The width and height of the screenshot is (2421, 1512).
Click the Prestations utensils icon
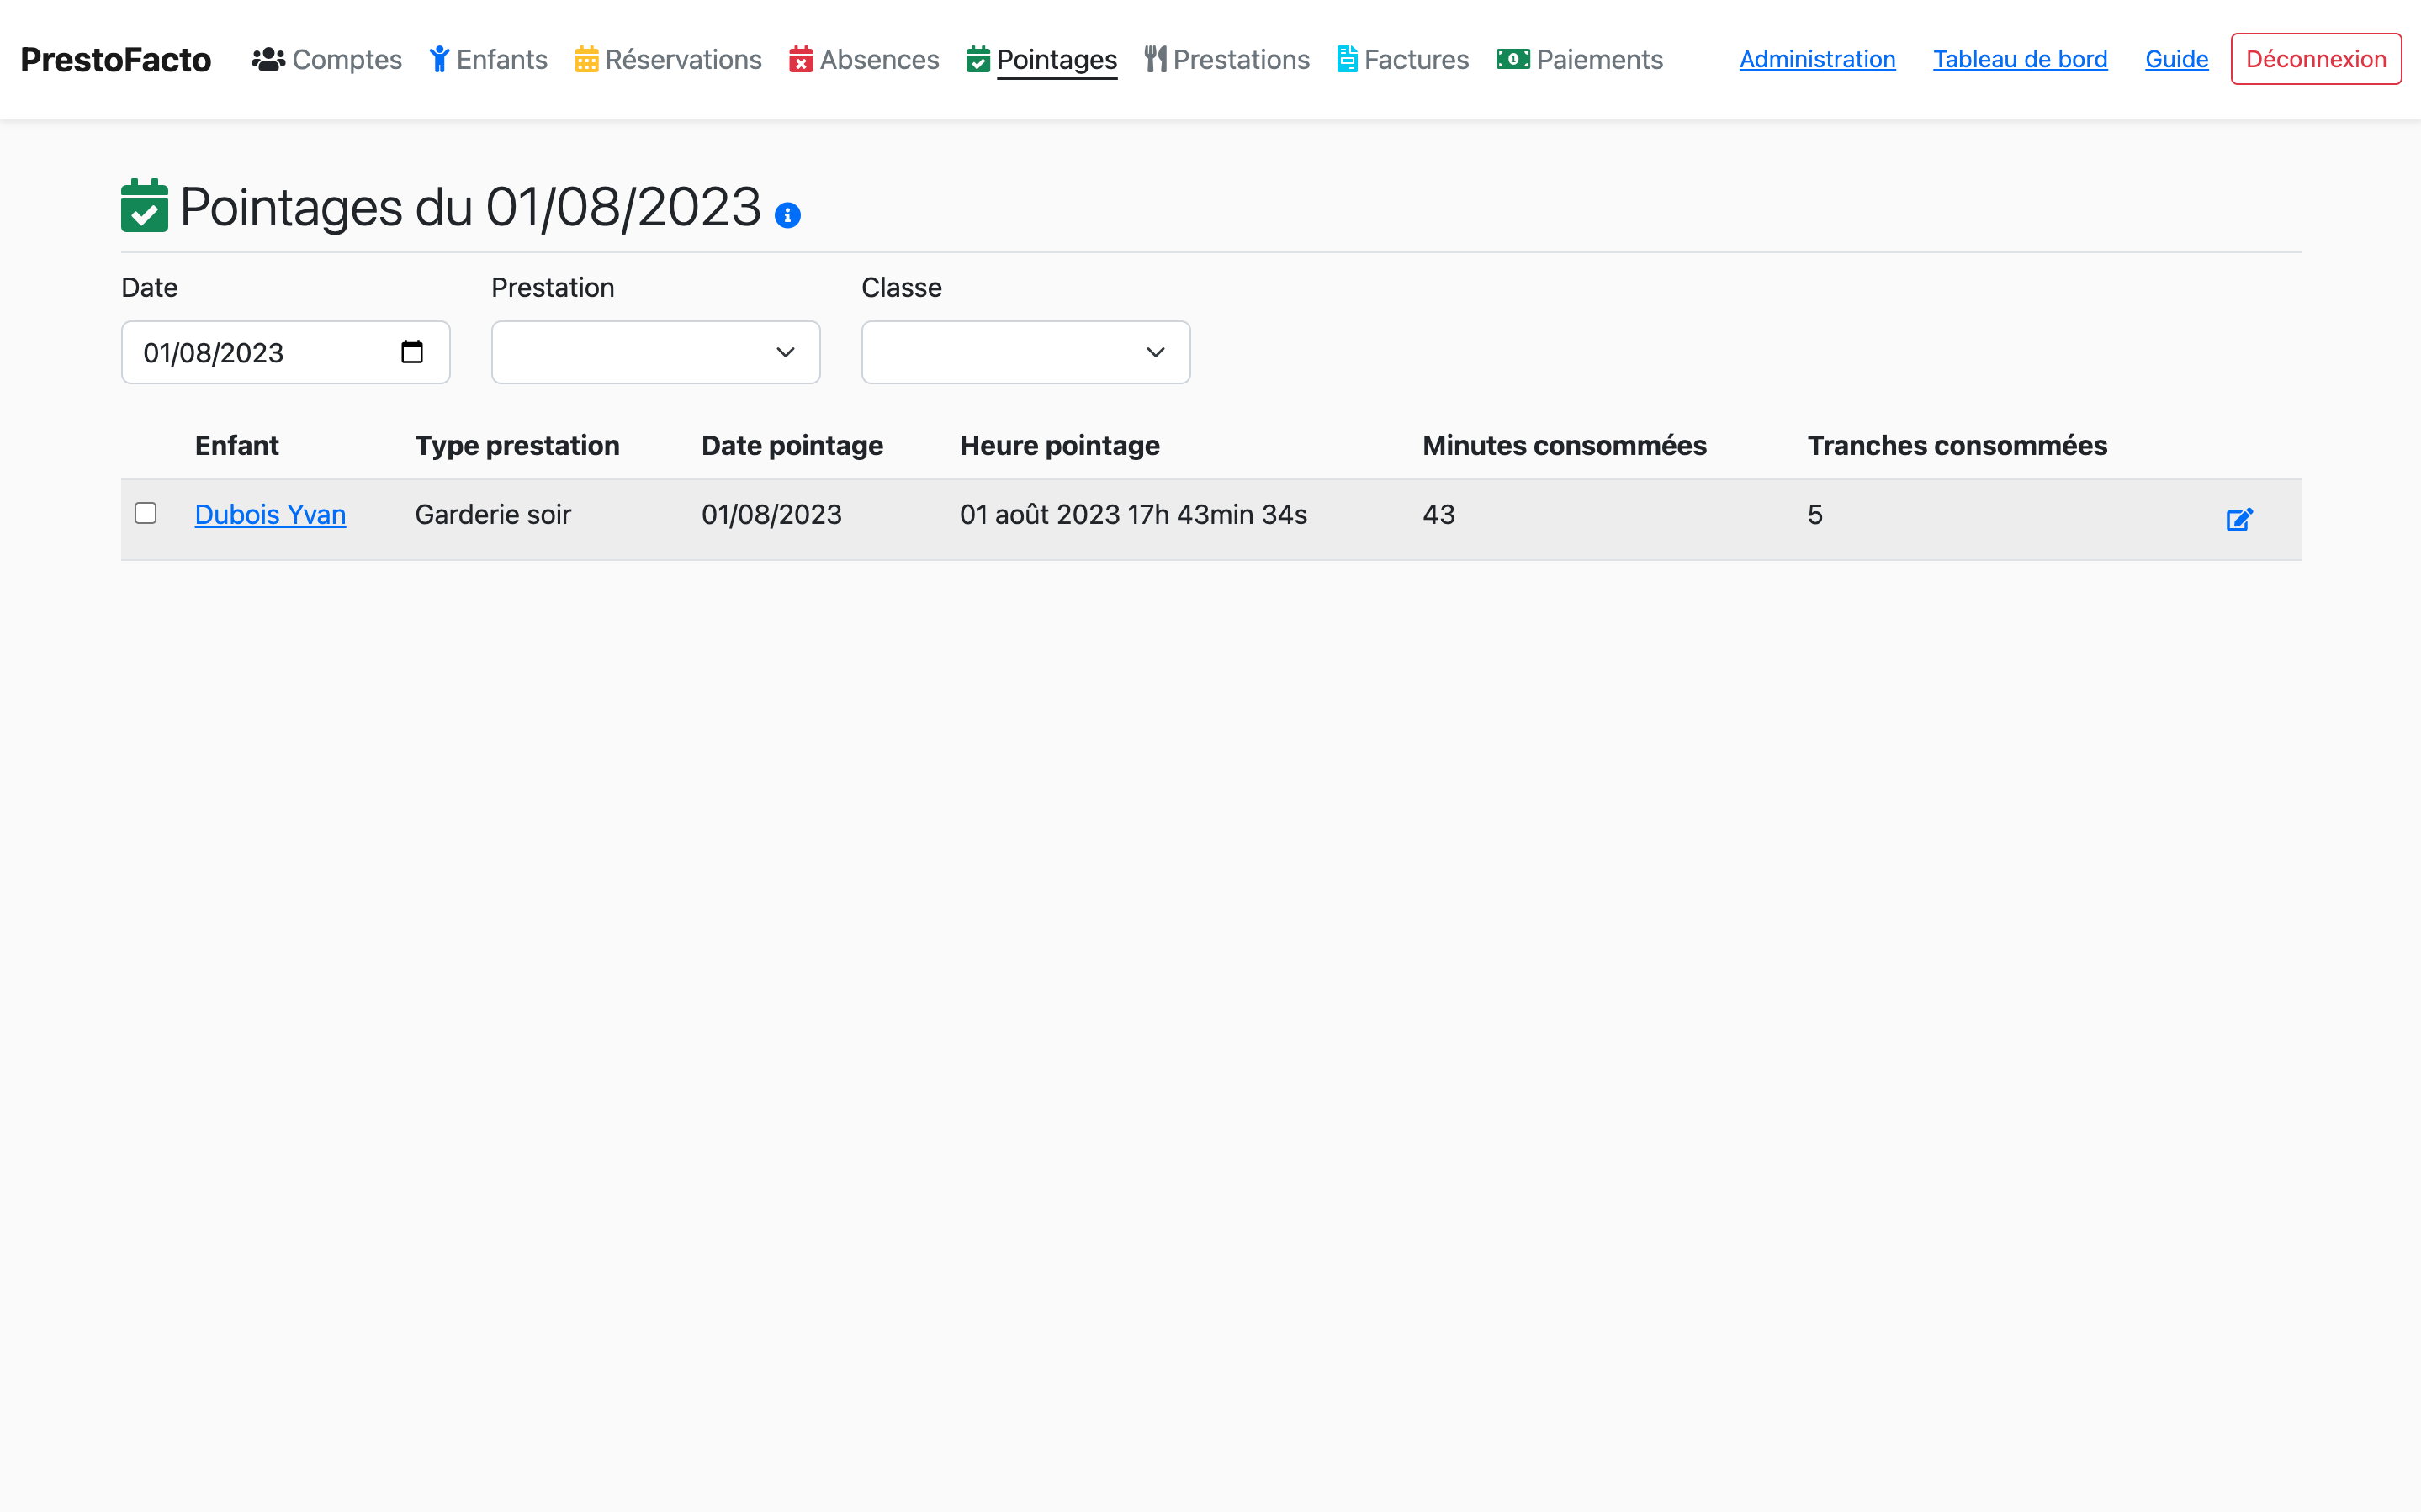(x=1155, y=59)
